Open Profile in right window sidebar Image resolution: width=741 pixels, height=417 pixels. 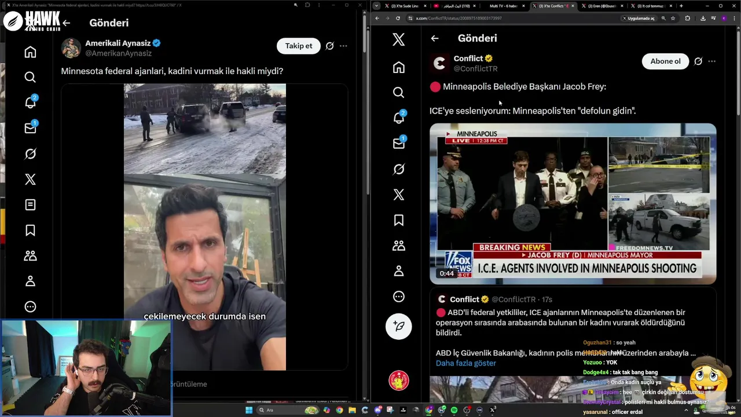(398, 271)
